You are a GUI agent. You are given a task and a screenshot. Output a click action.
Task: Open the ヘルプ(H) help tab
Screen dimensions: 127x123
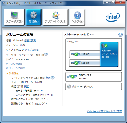(x=78, y=17)
